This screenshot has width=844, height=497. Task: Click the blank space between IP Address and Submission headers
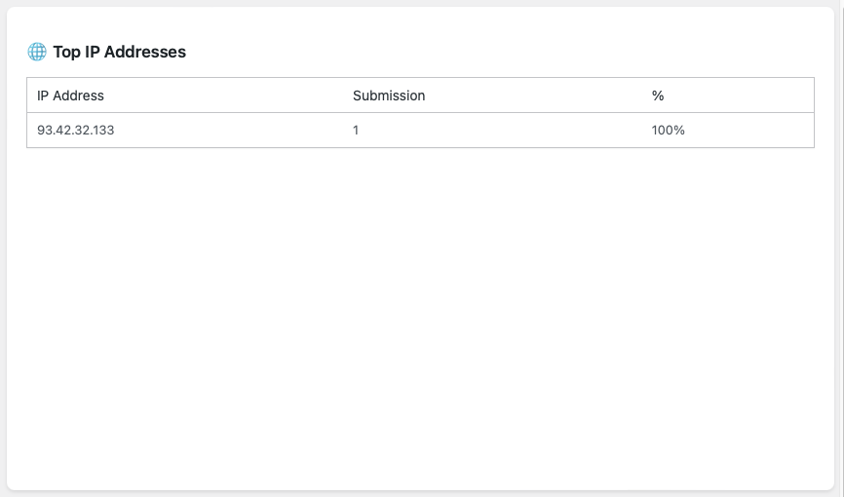224,96
